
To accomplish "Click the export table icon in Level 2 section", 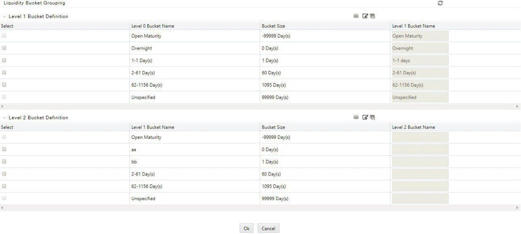I will pyautogui.click(x=372, y=117).
